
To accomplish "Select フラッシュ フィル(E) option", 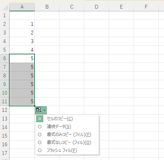I will point(67,150).
